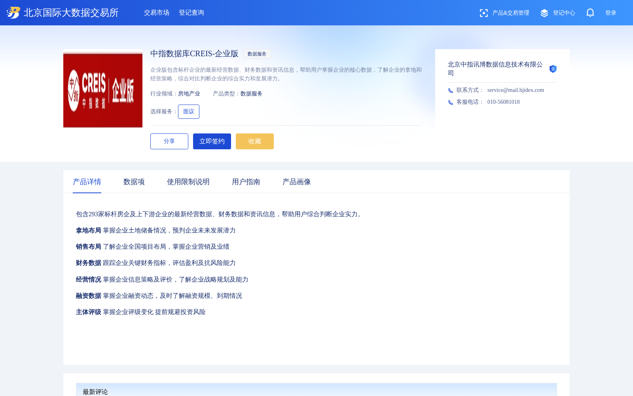Click the 分享 button

pos(169,141)
